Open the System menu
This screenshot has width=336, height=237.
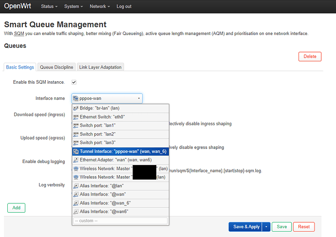[73, 6]
